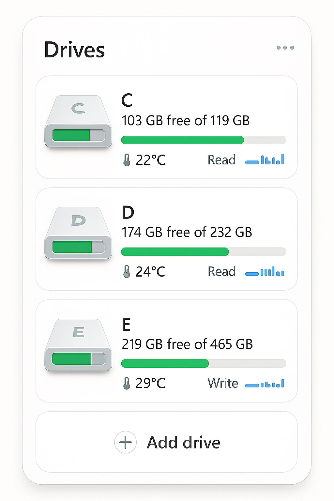Select the "219 GB free of 465 GB" text

(x=187, y=344)
